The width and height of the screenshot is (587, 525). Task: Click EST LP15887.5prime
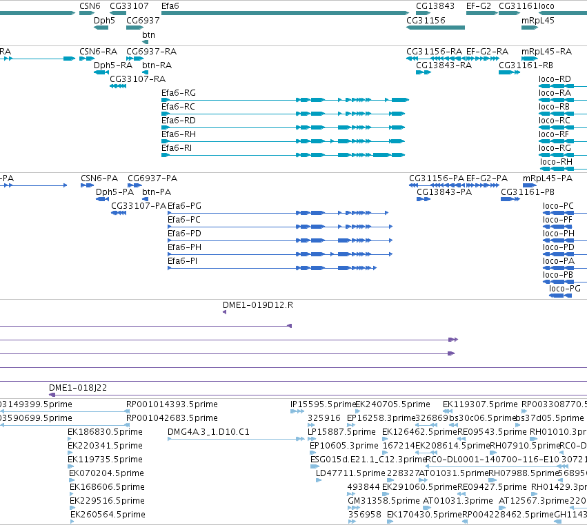pyautogui.click(x=341, y=432)
